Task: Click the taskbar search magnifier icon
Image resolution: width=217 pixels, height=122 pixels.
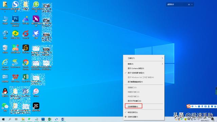Action: click(10, 119)
